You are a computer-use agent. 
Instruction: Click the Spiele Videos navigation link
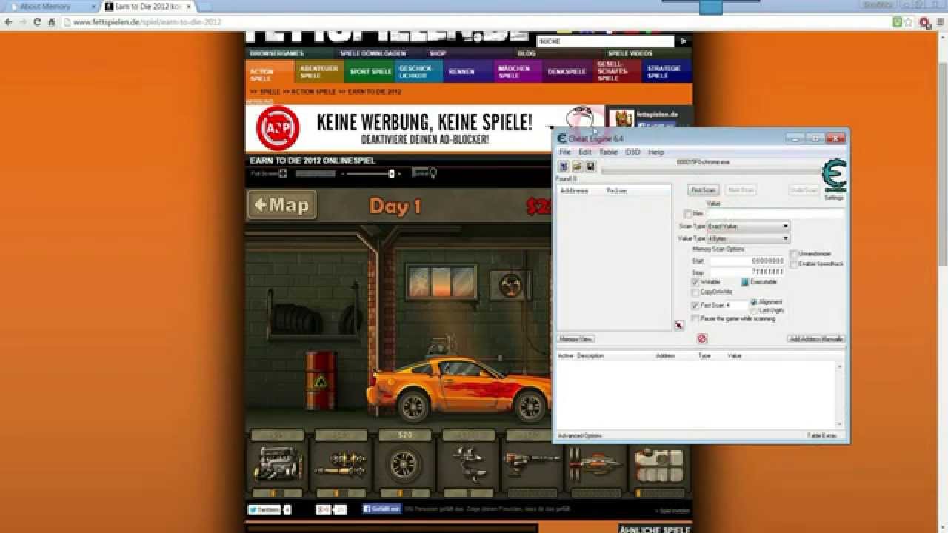tap(630, 53)
